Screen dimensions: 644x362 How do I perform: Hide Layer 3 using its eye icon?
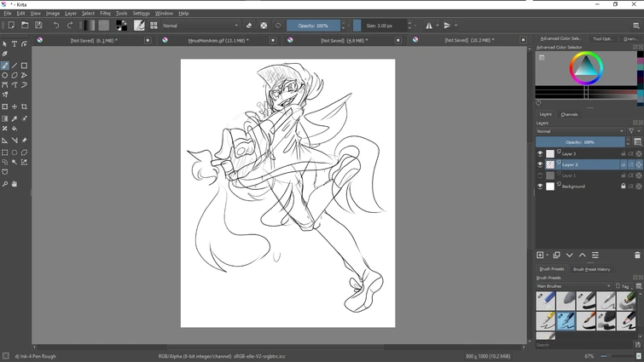(540, 154)
